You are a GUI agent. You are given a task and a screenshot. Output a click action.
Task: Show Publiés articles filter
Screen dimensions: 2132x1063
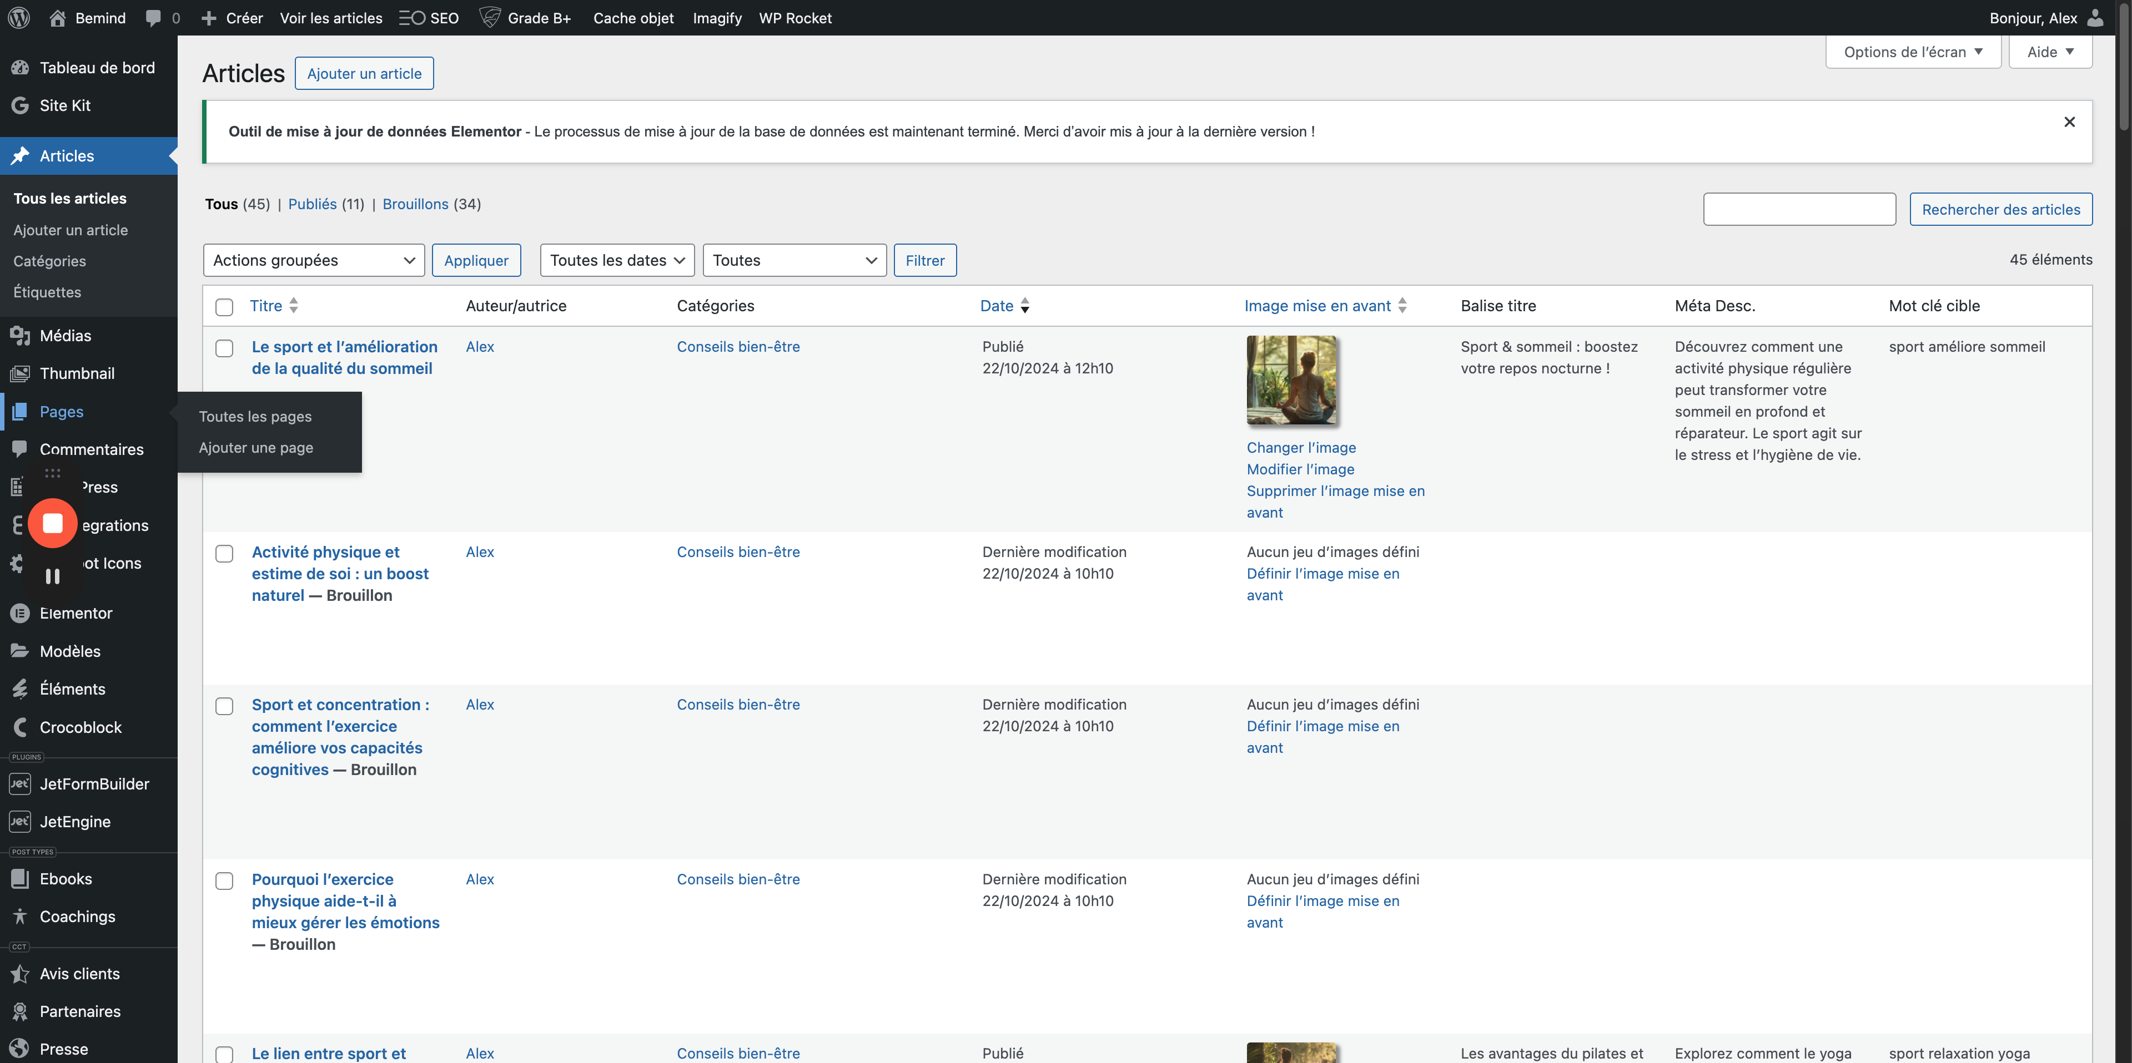click(x=312, y=204)
